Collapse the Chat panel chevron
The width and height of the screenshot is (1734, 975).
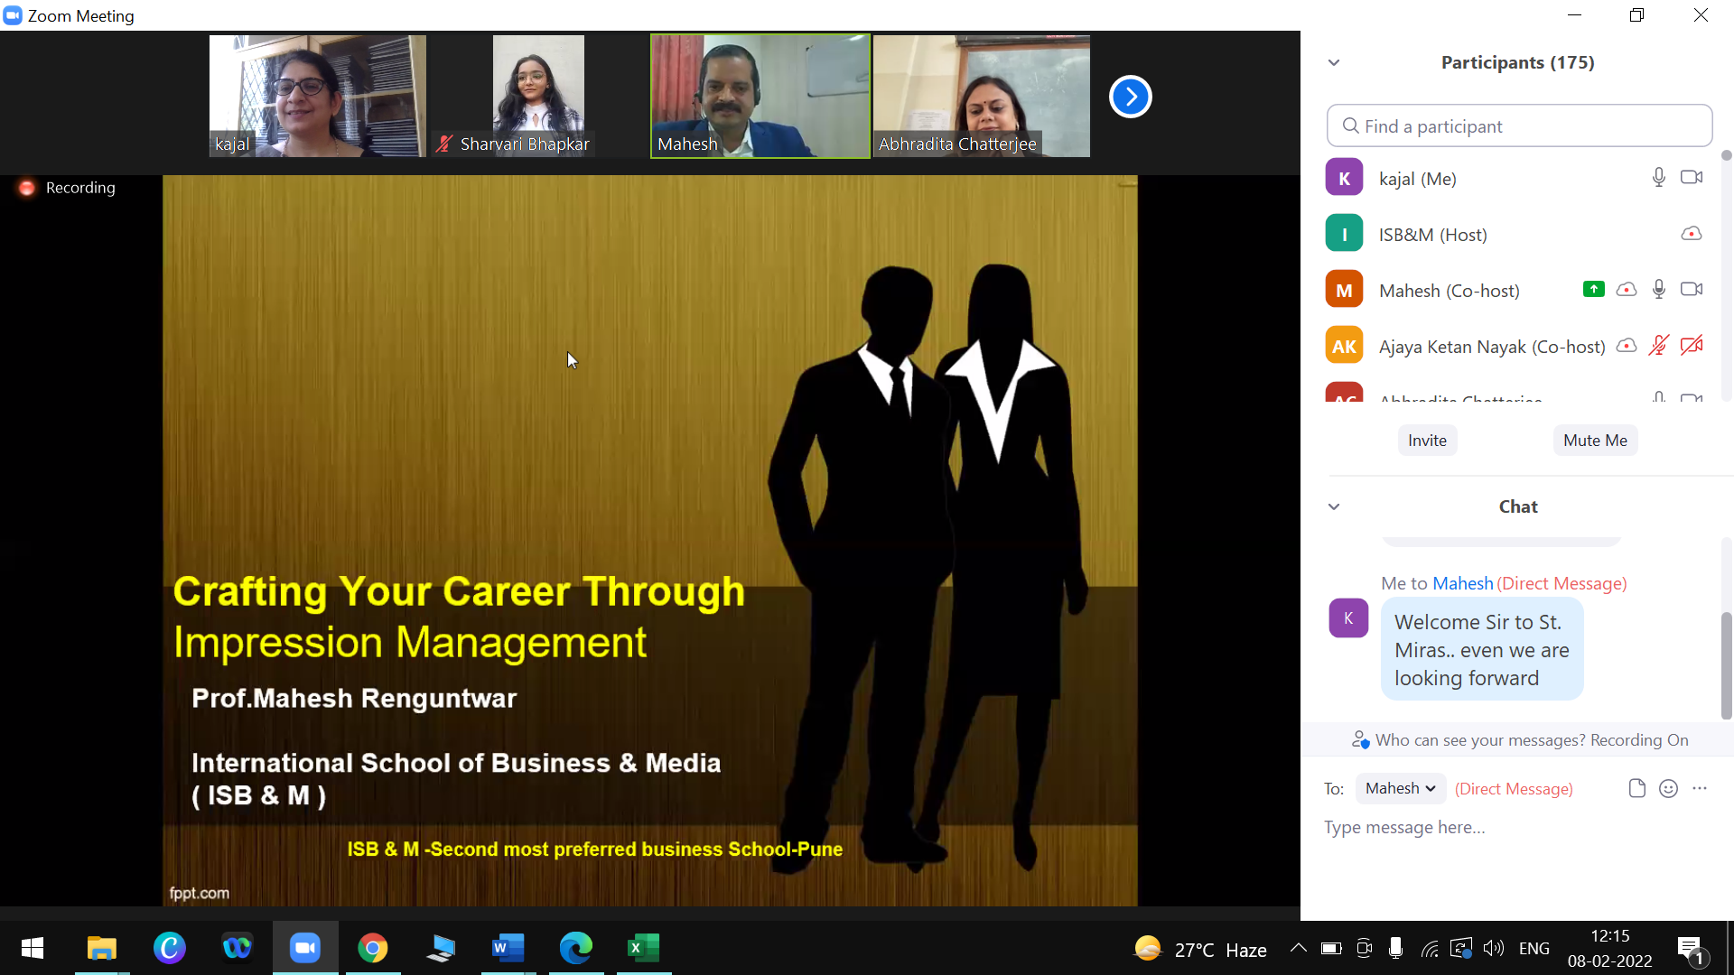click(x=1334, y=506)
